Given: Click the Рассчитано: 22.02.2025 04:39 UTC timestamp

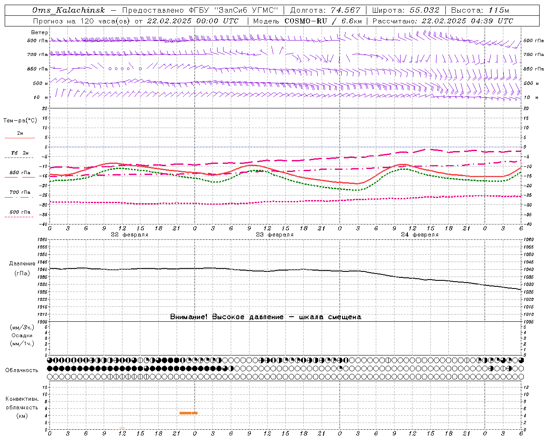Looking at the screenshot, I should [443, 21].
